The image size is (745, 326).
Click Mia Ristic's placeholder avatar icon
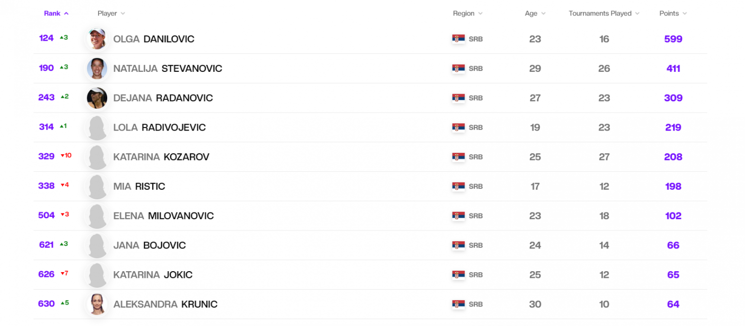pos(97,187)
